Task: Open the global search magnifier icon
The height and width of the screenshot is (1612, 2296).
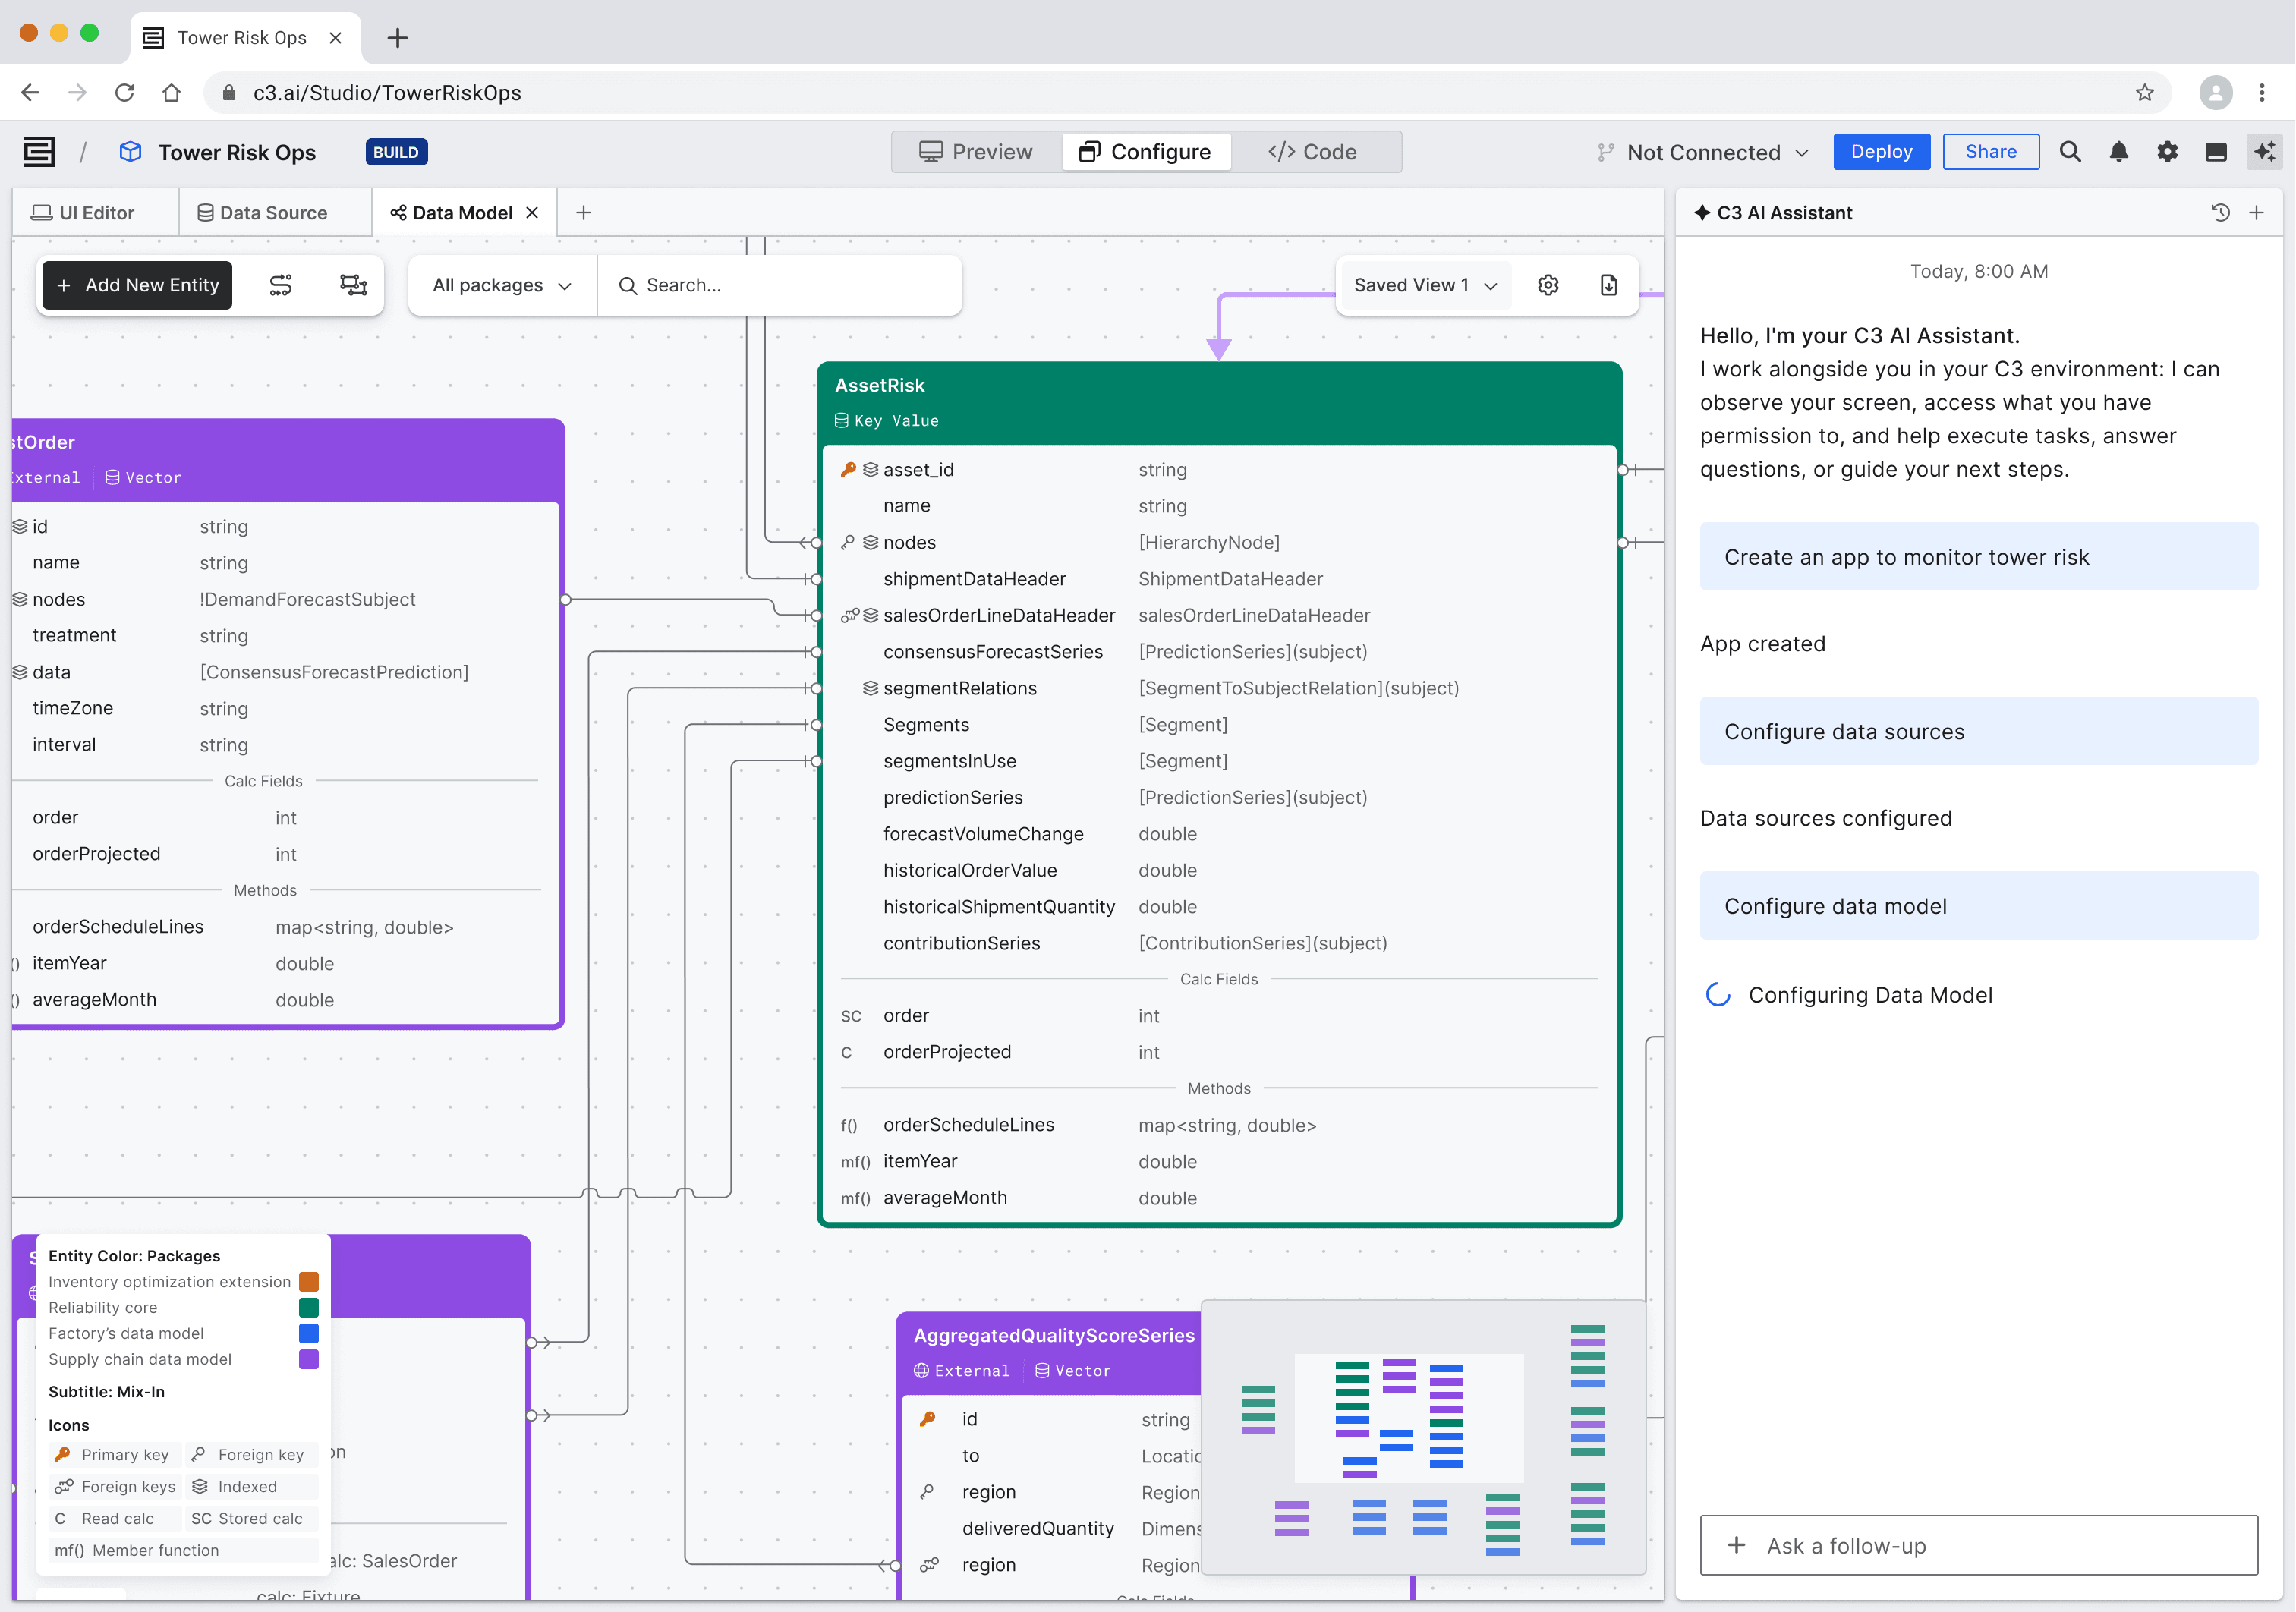Action: coord(2070,151)
